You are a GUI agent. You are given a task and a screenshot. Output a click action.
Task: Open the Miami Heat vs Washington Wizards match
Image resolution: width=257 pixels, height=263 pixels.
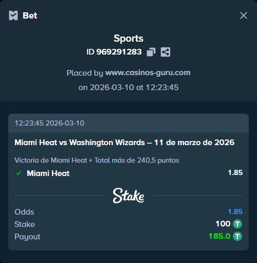click(x=124, y=143)
